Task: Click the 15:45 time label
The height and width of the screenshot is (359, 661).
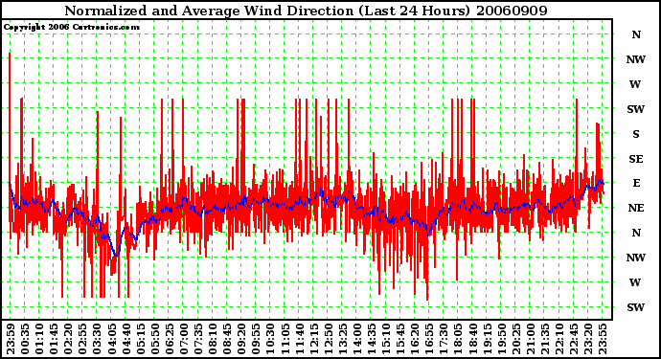Action: coord(400,339)
